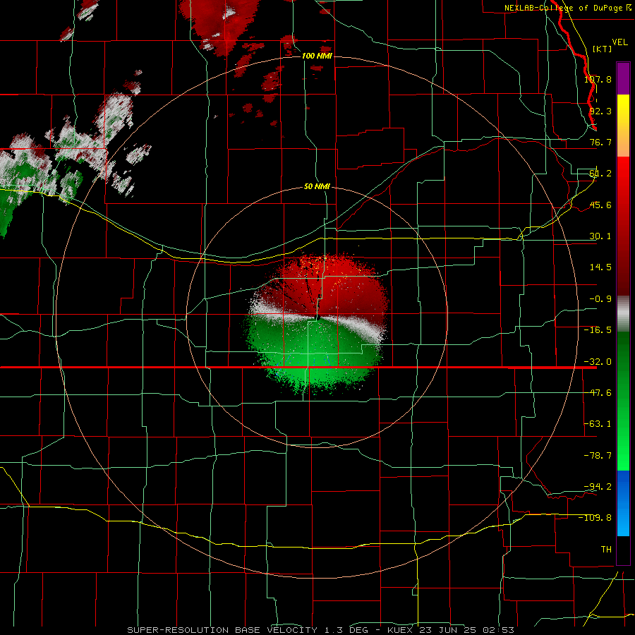This screenshot has height=635, width=635.
Task: Click the blue segment of the color bar
Action: (x=623, y=503)
